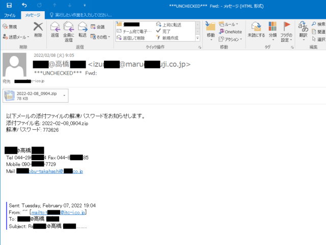Open the 翻訳 translate menu

point(304,31)
